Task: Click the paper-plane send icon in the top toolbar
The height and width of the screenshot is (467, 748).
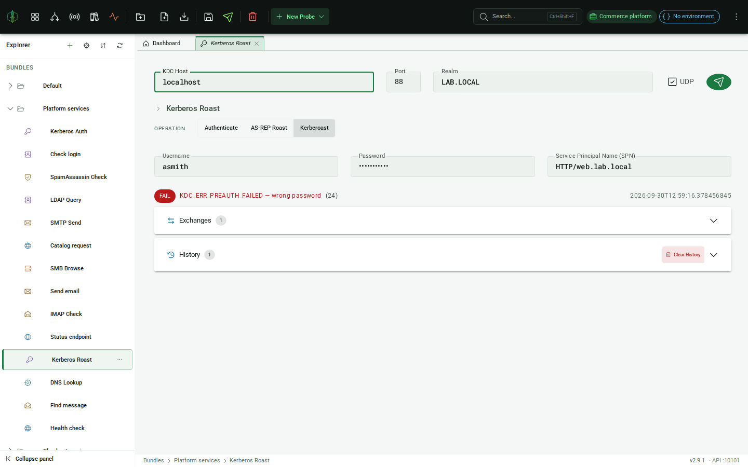Action: (228, 17)
